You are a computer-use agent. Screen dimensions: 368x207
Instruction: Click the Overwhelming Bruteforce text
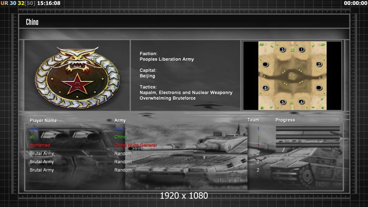pos(167,98)
